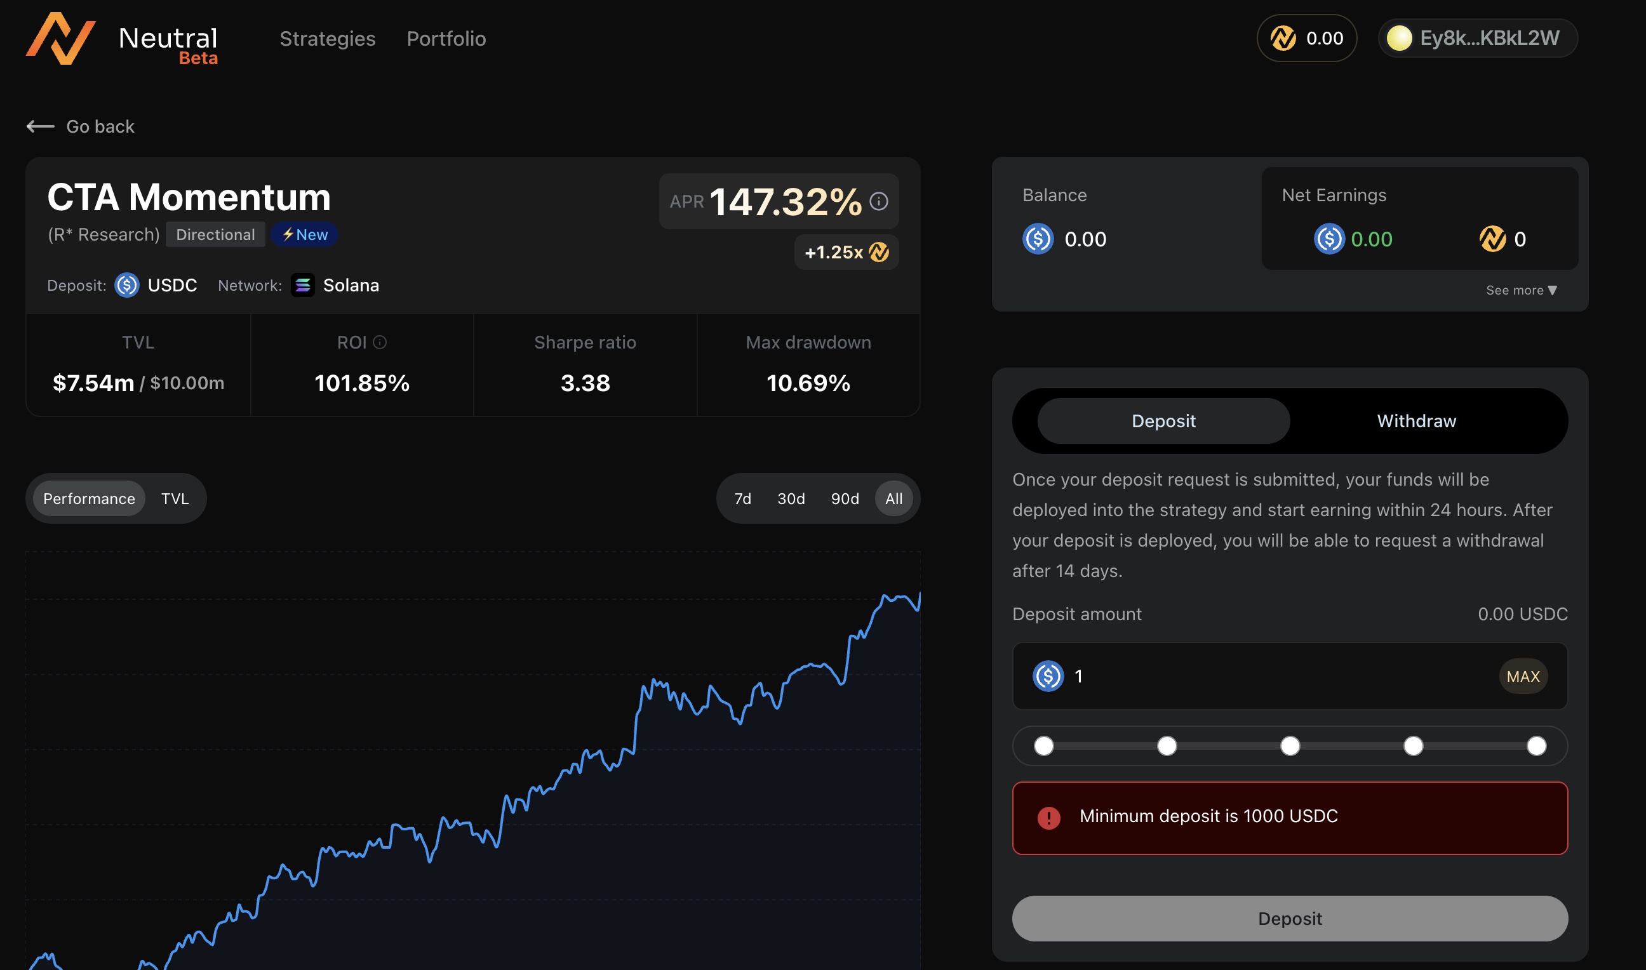Click the yellow wallet avatar icon
Image resolution: width=1646 pixels, height=970 pixels.
click(1400, 38)
